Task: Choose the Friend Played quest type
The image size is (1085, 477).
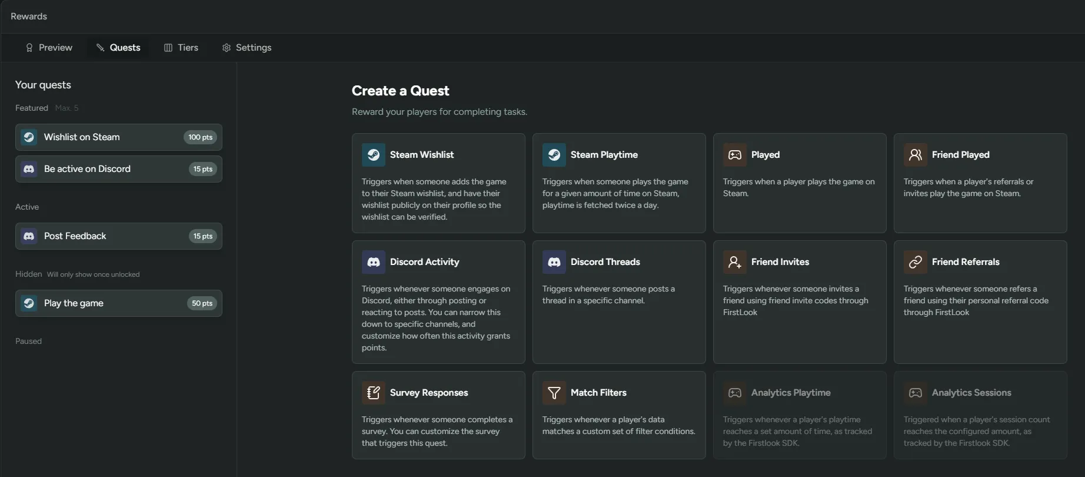Action: click(980, 183)
